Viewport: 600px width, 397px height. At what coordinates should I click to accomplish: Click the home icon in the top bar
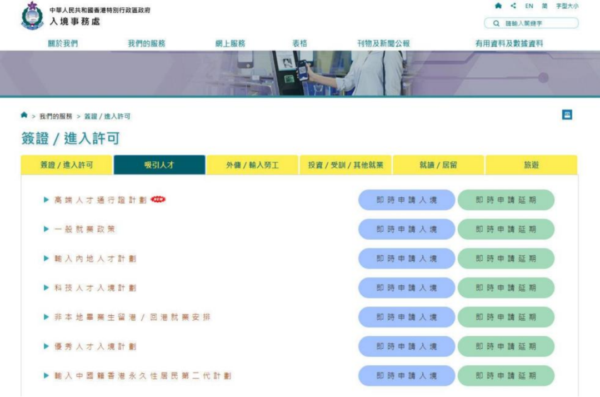(x=499, y=6)
